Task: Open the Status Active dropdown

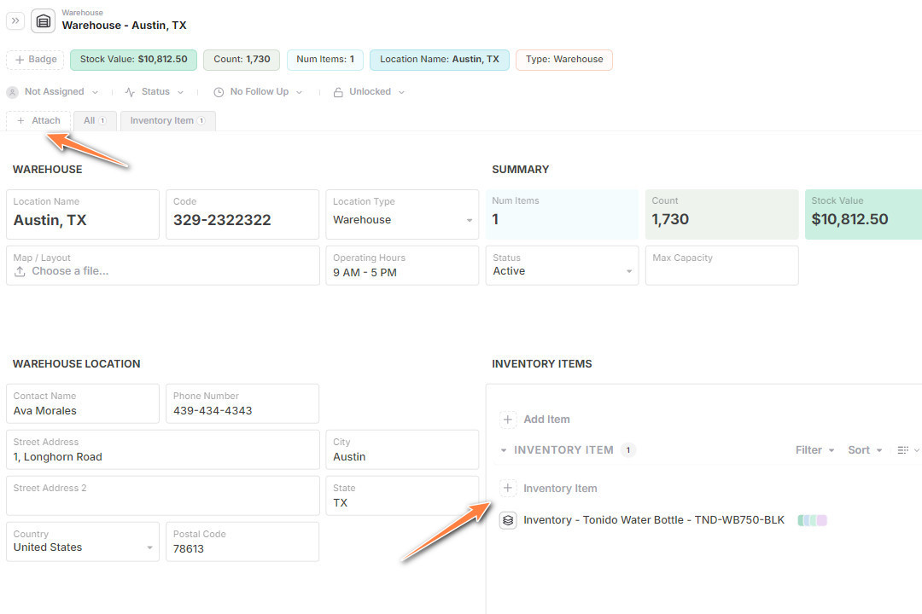Action: (562, 265)
